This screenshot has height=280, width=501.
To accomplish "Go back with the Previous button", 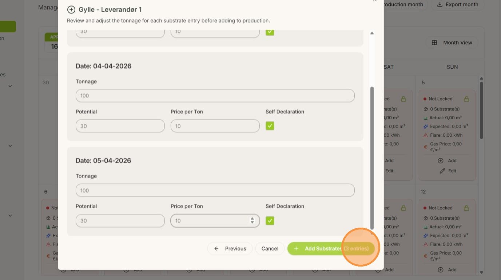I will coord(230,249).
